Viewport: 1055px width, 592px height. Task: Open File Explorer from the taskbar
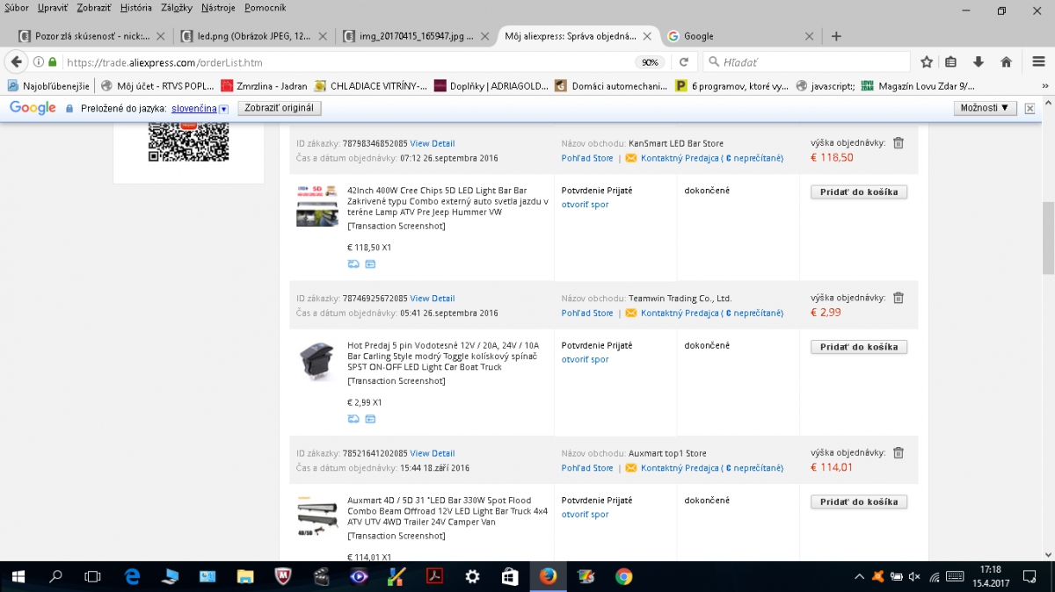(245, 577)
